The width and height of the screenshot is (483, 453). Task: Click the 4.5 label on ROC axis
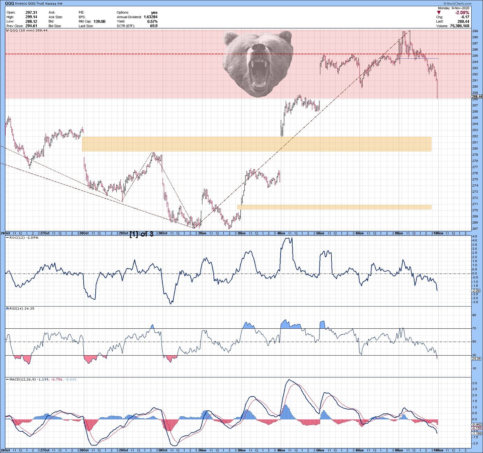click(x=474, y=237)
